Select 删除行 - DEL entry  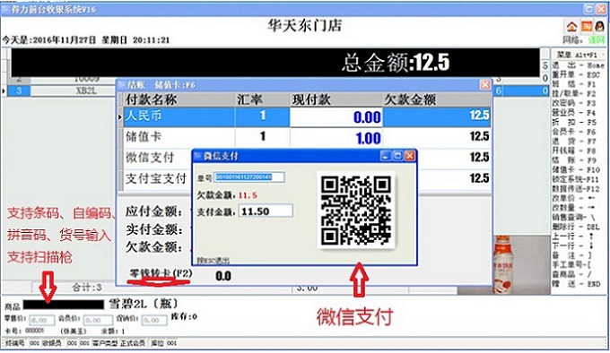pyautogui.click(x=576, y=227)
